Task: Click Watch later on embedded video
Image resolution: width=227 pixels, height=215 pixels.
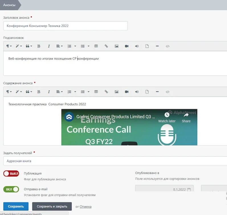Action: 167,117
